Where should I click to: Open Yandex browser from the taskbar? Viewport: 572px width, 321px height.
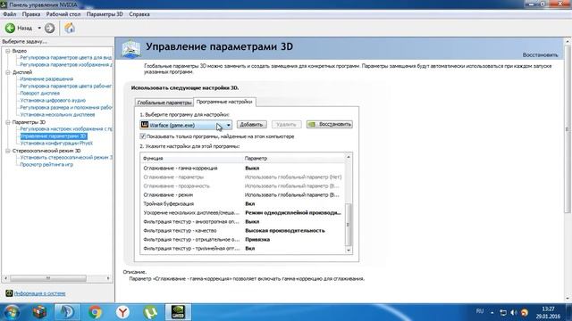pyautogui.click(x=123, y=312)
